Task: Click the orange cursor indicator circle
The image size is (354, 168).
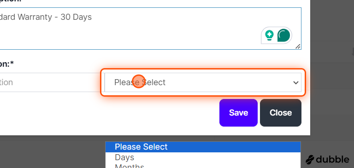Action: tap(138, 81)
